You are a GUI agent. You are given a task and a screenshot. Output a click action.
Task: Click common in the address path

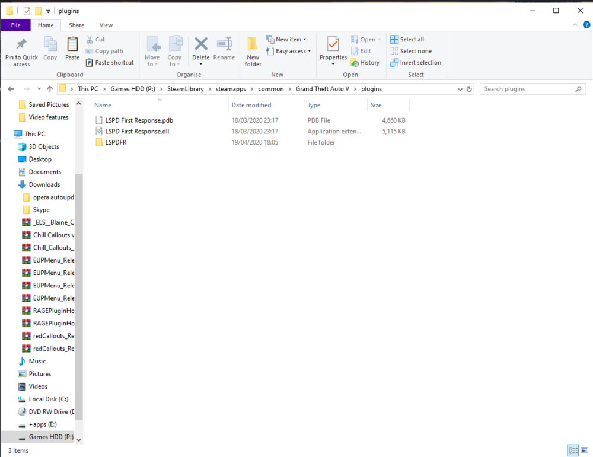[271, 89]
